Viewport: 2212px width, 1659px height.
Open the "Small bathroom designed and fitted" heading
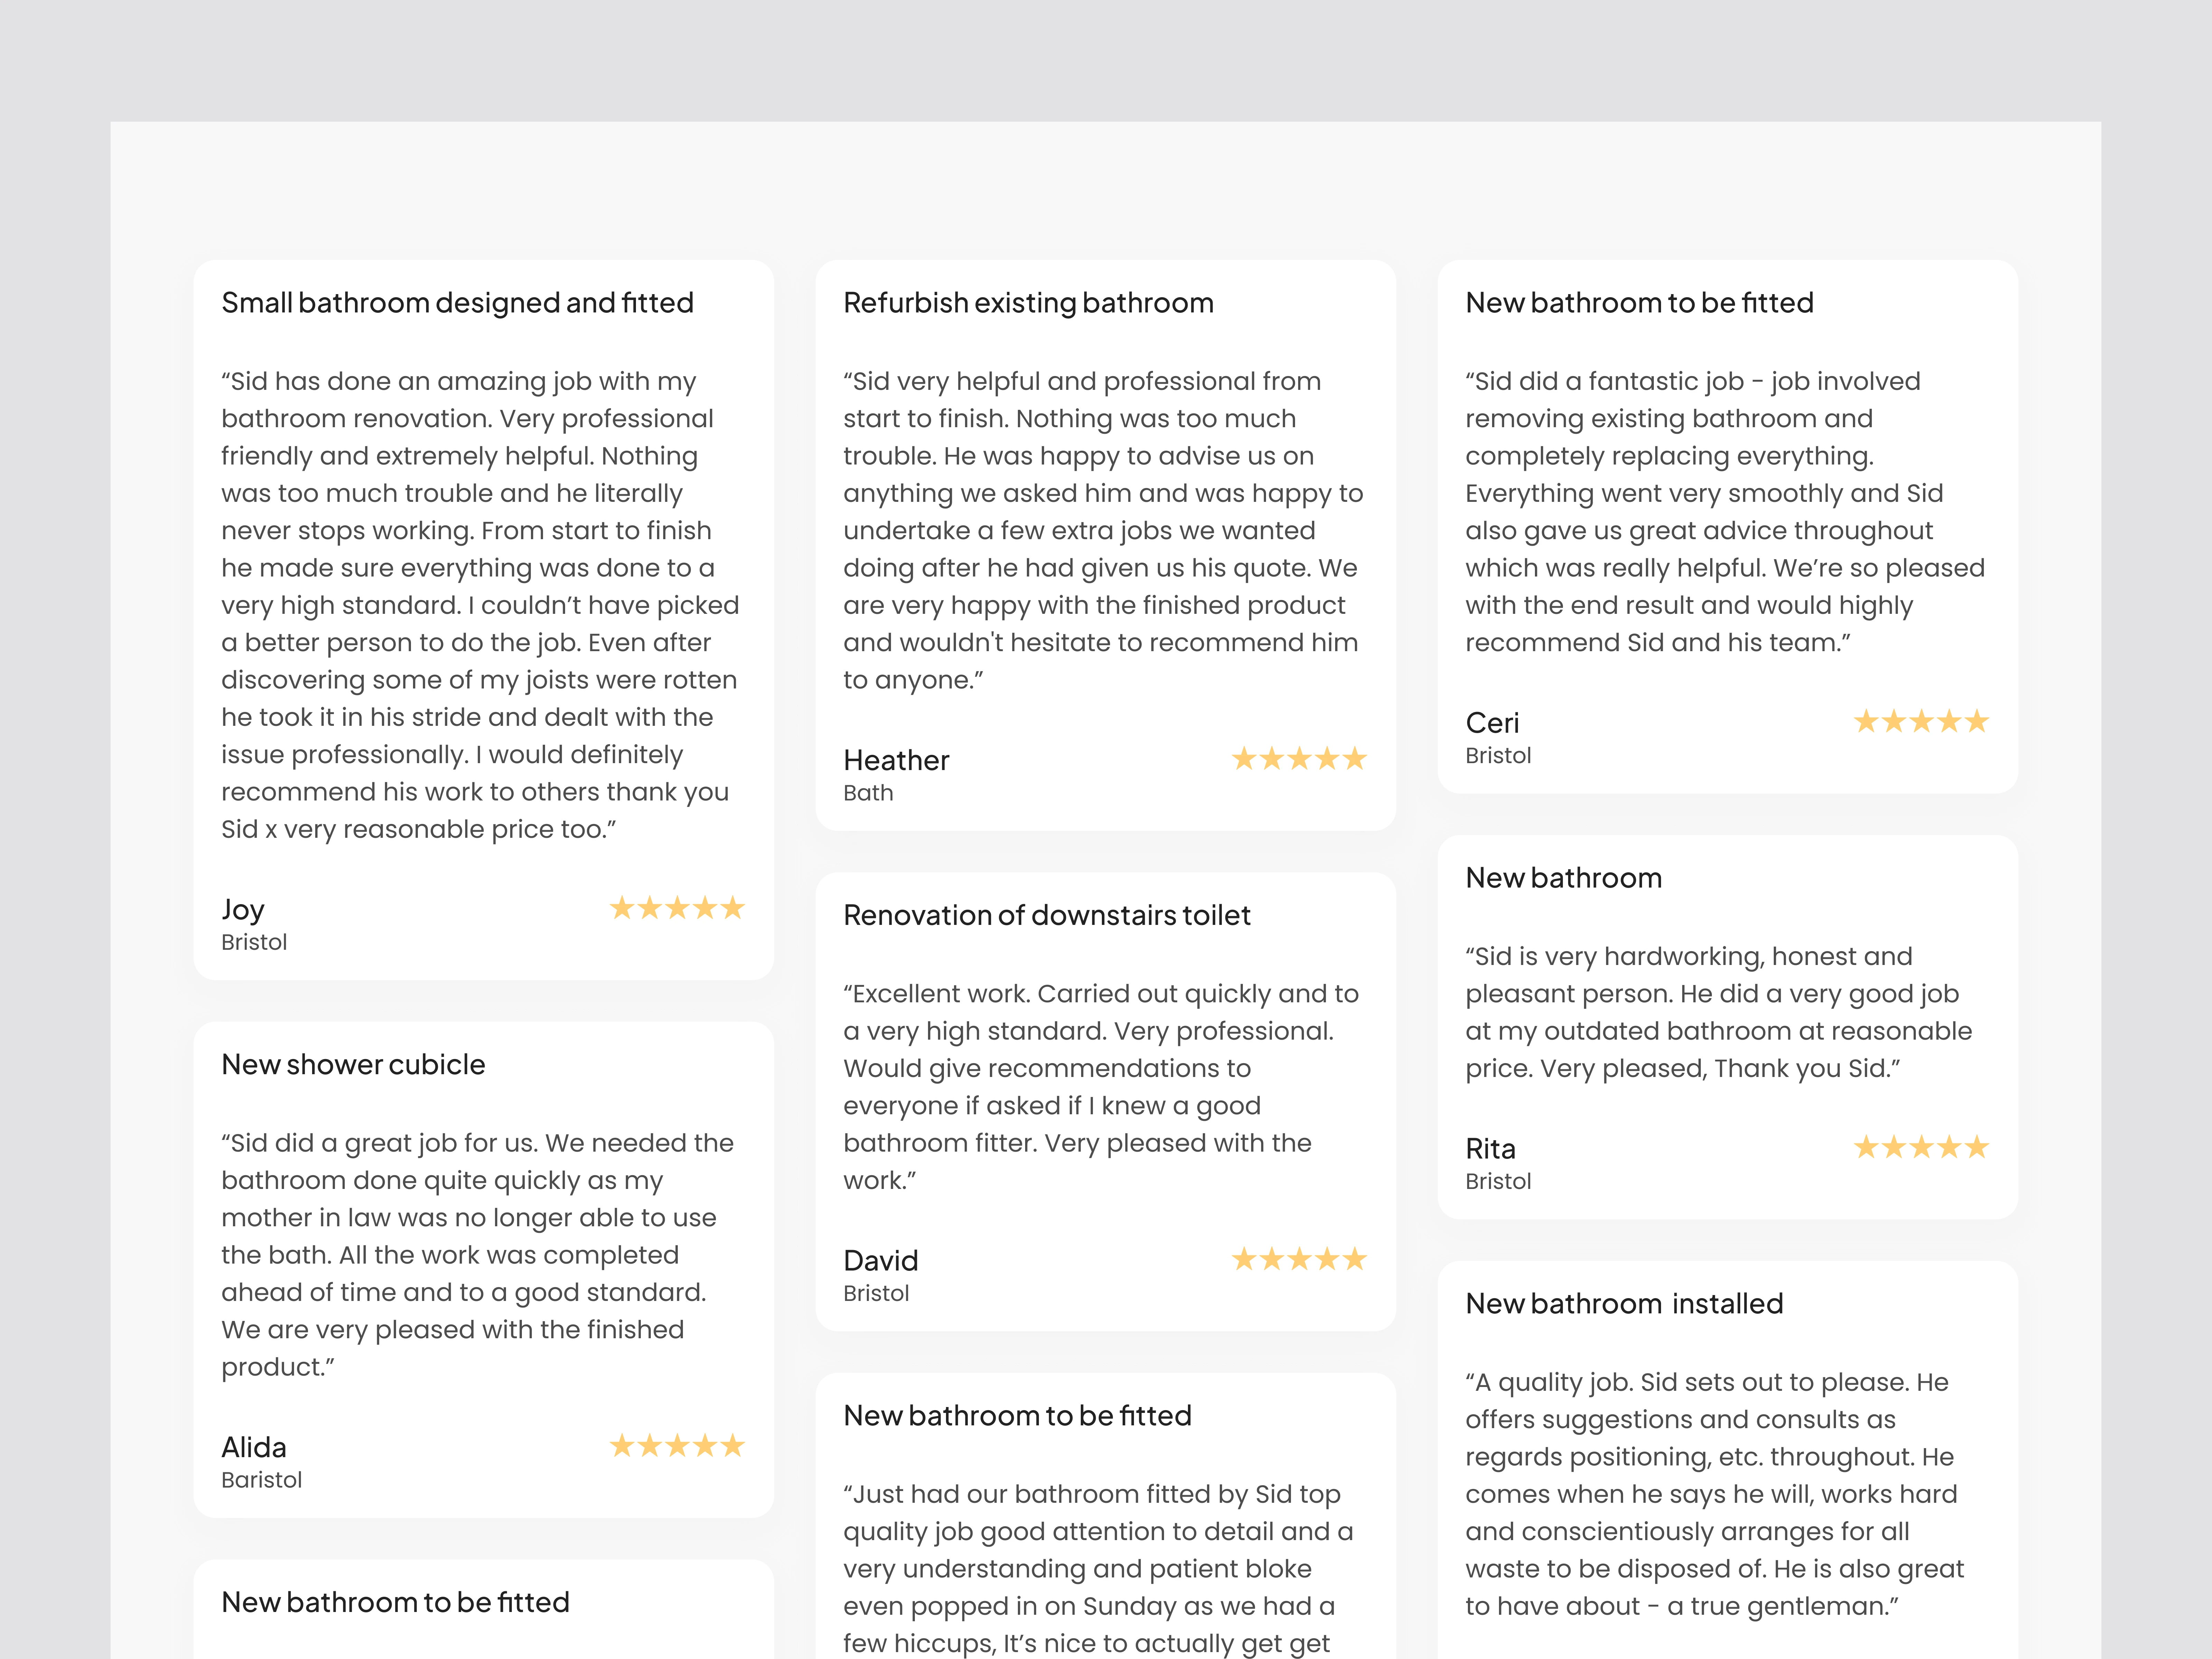tap(457, 303)
